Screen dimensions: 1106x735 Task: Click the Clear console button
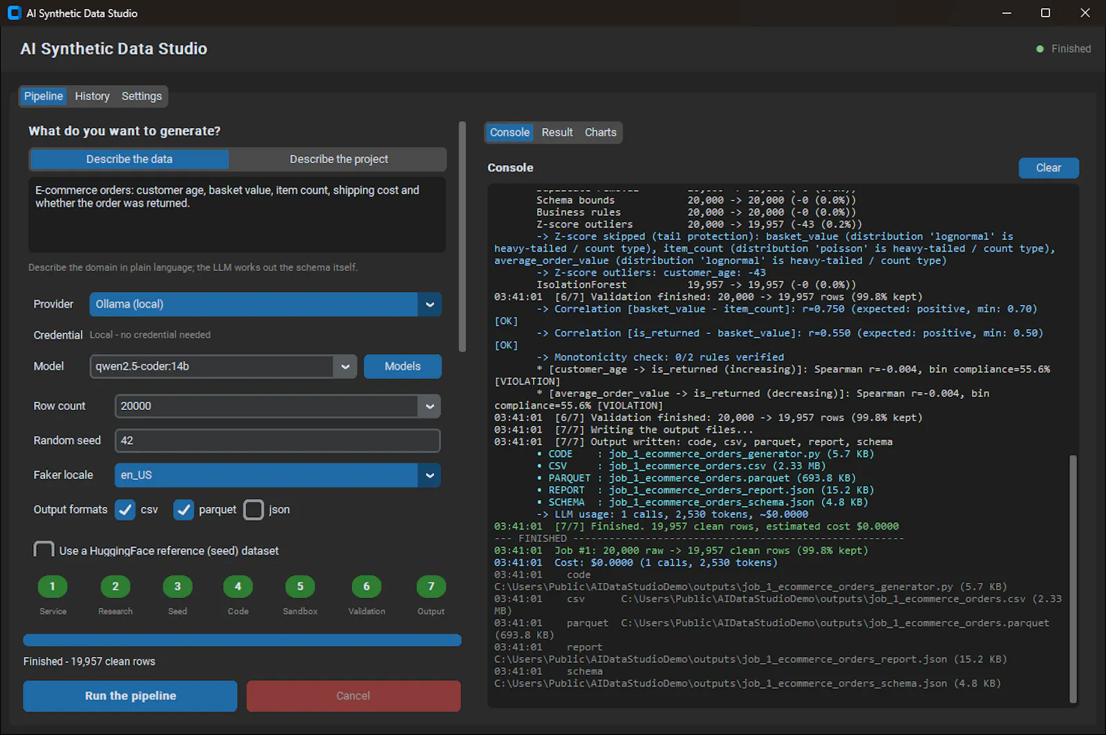pyautogui.click(x=1049, y=168)
